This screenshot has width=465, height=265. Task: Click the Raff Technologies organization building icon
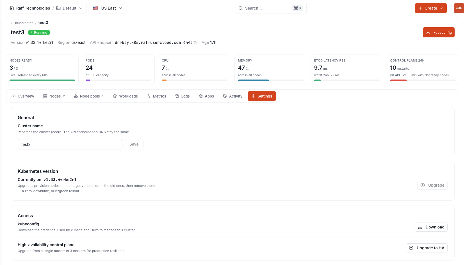coord(12,8)
